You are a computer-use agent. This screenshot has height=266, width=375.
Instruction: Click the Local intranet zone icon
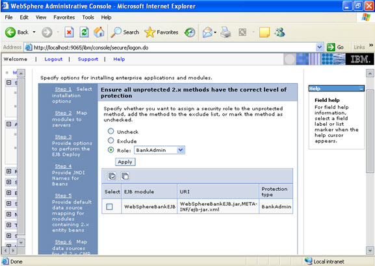tap(308, 261)
